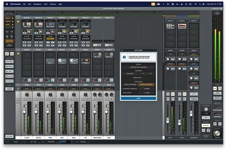Adjust the Kick channel preamp gain knob

tap(64, 31)
